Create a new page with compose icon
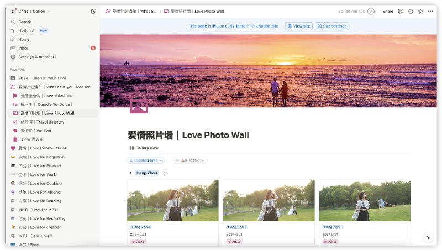Image resolution: width=442 pixels, height=251 pixels. (x=93, y=11)
